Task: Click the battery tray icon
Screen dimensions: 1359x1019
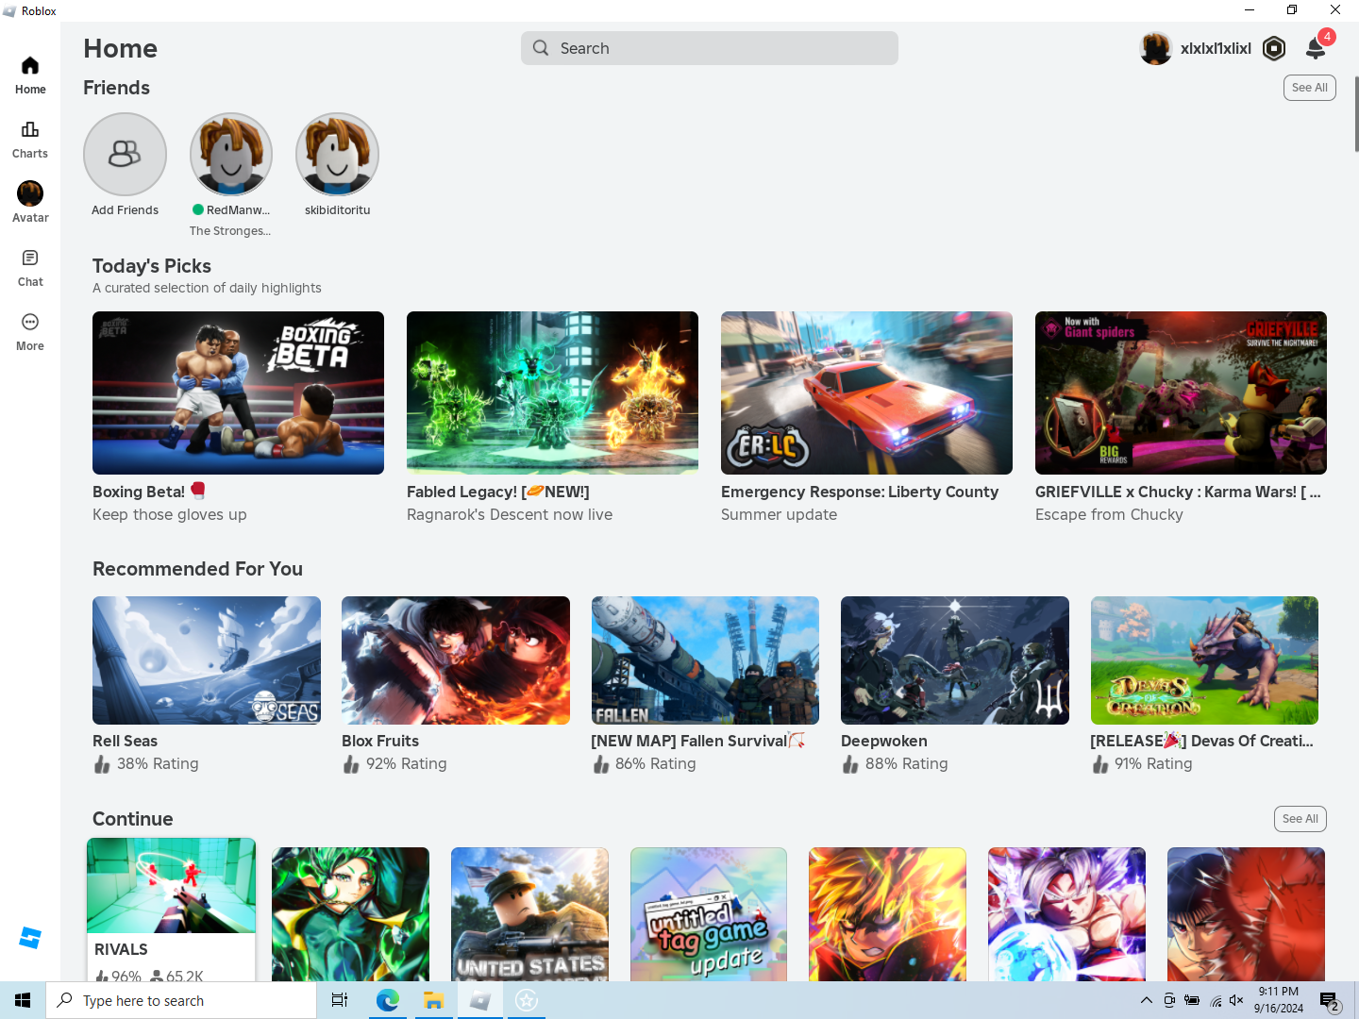Action: [x=1192, y=1000]
